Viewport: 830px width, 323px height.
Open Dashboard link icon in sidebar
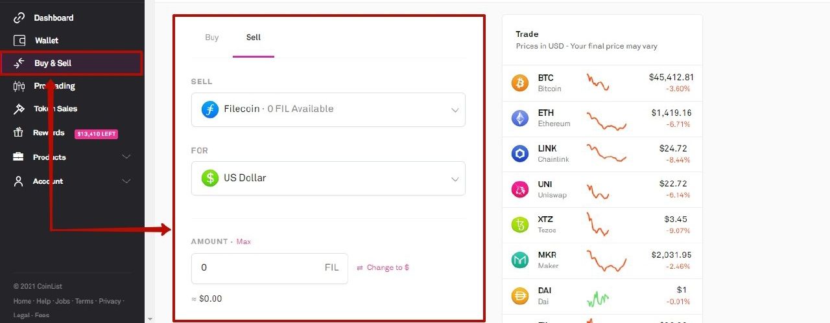coord(19,17)
